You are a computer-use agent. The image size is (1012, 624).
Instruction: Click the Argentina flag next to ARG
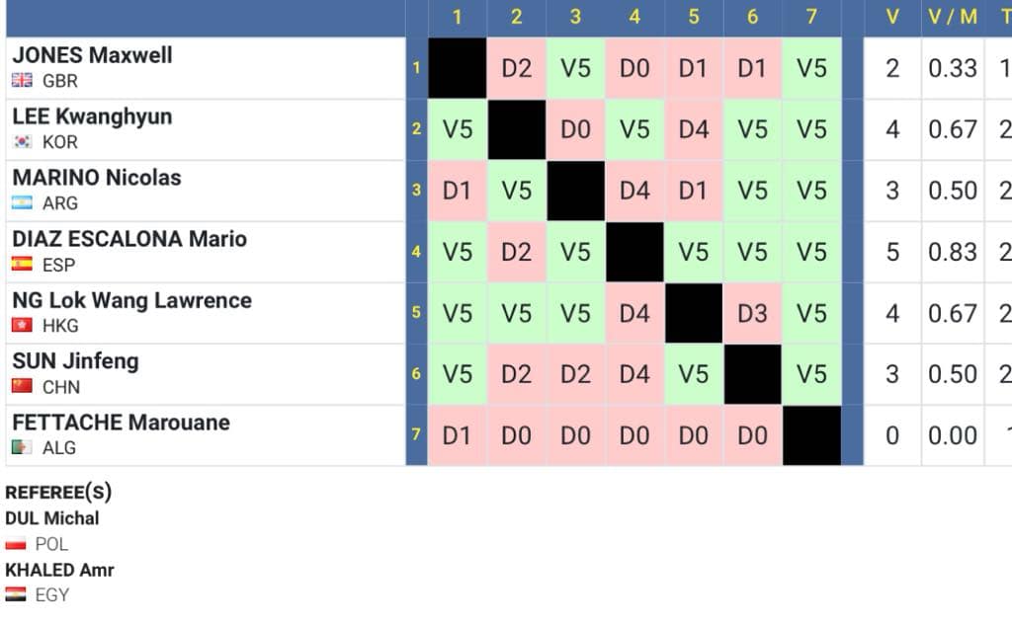click(x=22, y=203)
